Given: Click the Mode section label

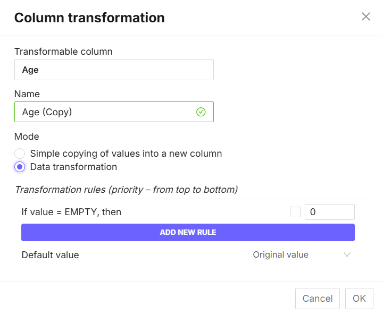Looking at the screenshot, I should coord(26,137).
